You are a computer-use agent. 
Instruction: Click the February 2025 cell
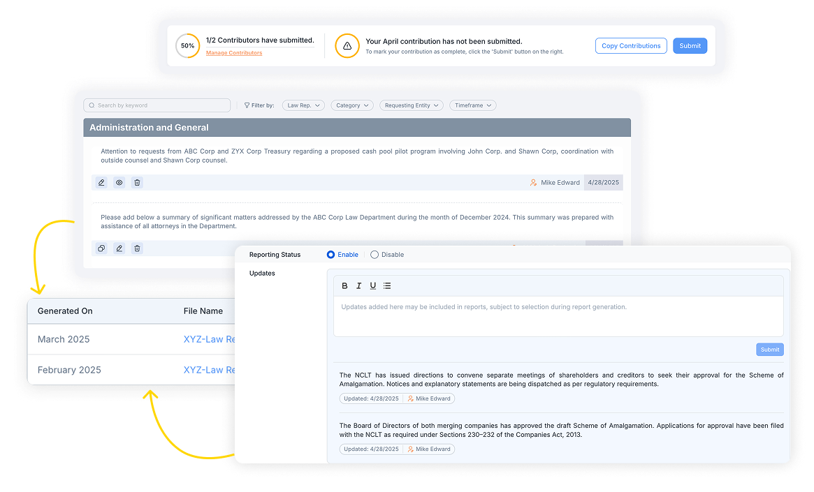coord(69,370)
